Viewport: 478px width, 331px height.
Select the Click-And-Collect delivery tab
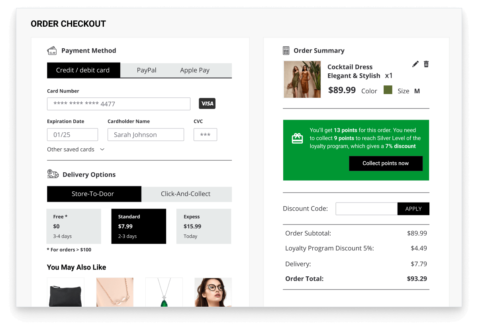(x=186, y=194)
